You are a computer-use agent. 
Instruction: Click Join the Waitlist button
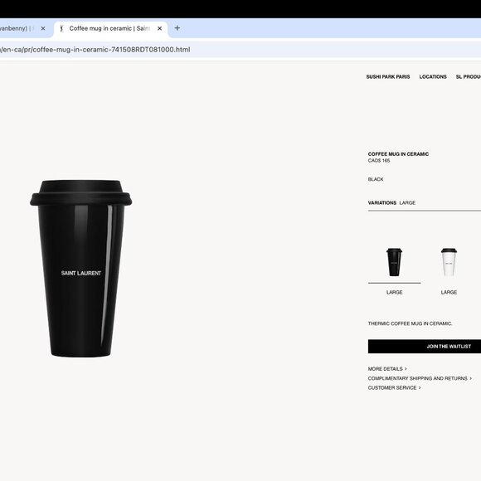[x=425, y=347]
